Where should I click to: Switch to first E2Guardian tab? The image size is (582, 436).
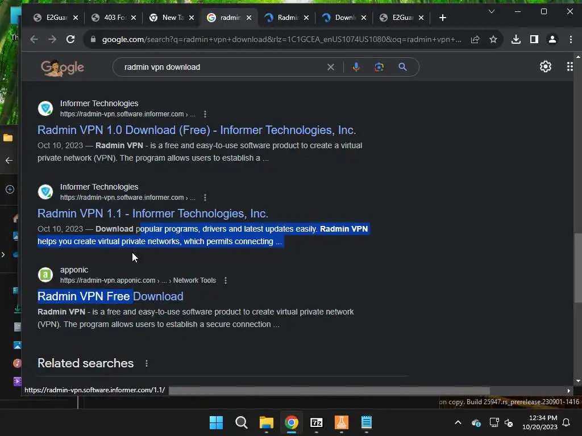click(x=52, y=18)
